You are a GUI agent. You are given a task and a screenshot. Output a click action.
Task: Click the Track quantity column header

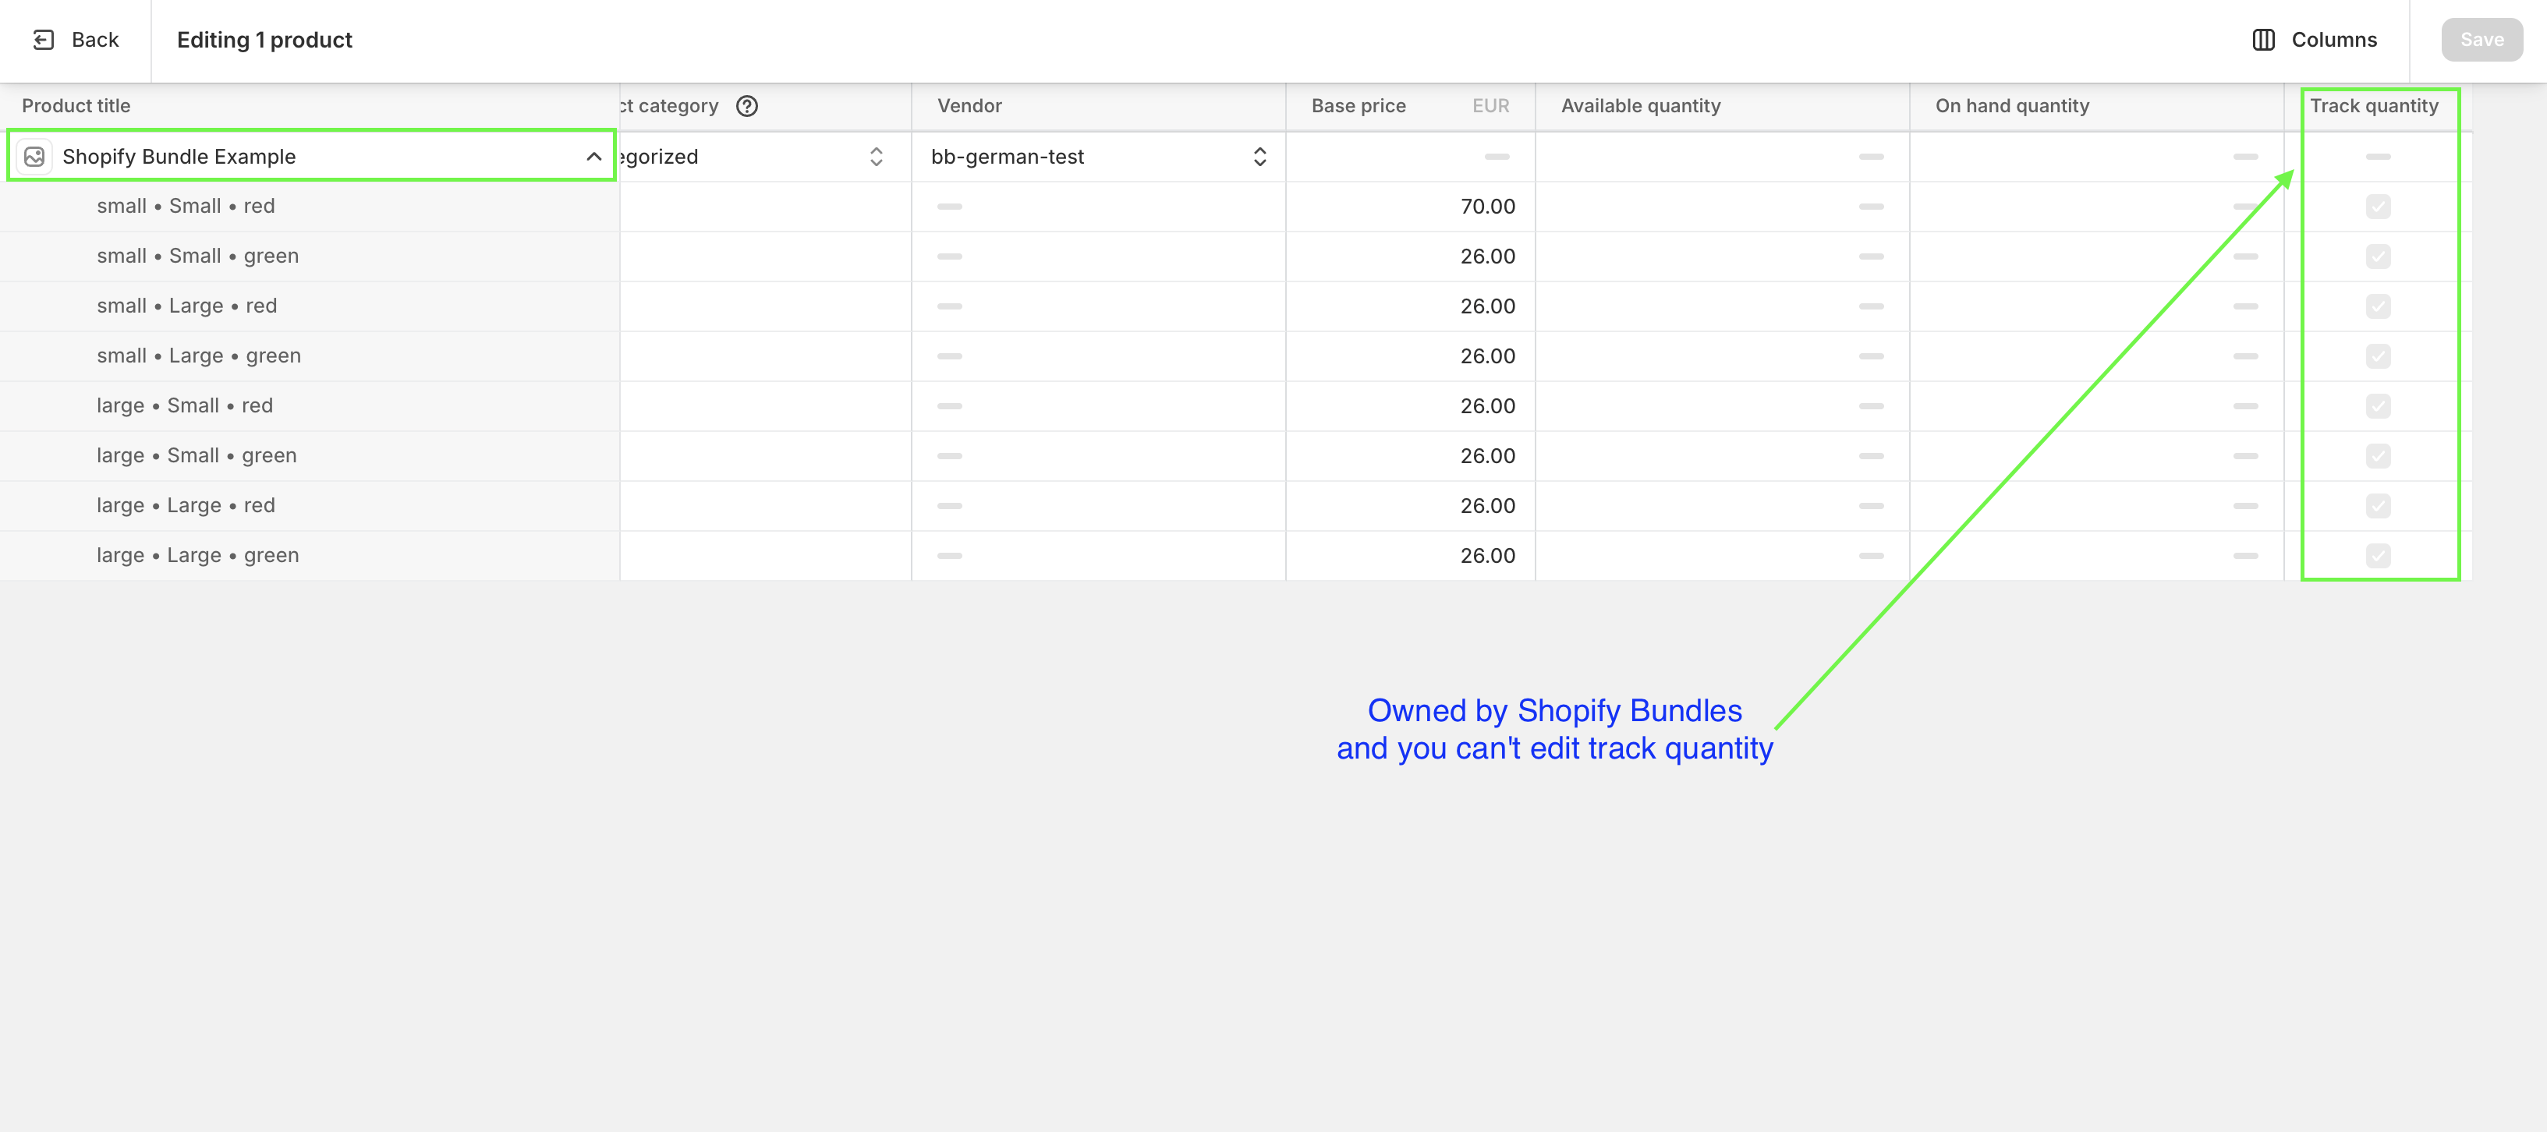[x=2373, y=106]
